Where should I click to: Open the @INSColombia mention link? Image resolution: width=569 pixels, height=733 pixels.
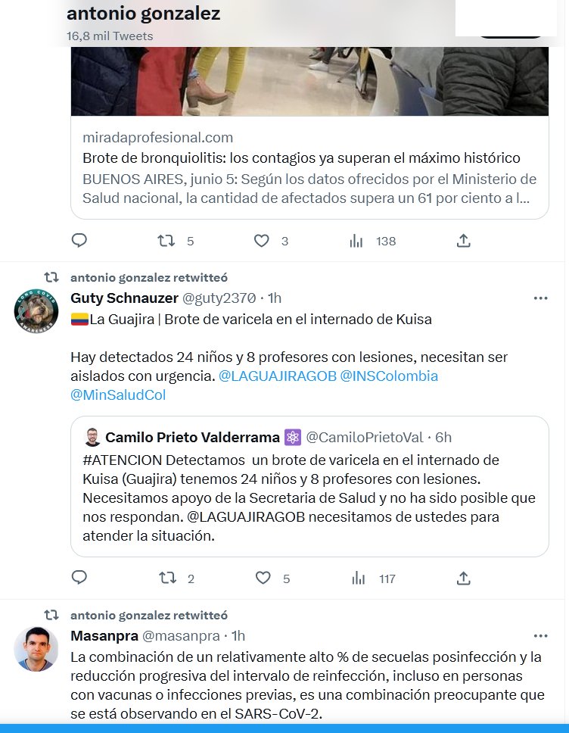coord(389,376)
